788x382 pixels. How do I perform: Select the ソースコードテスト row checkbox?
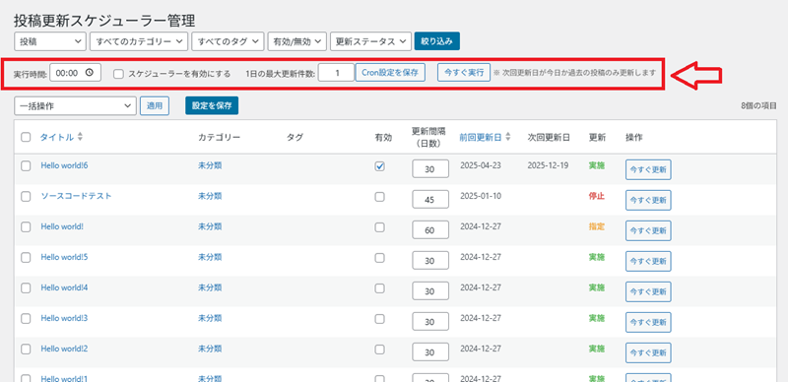26,197
